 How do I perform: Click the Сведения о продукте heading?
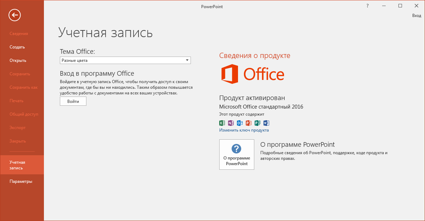(x=255, y=56)
